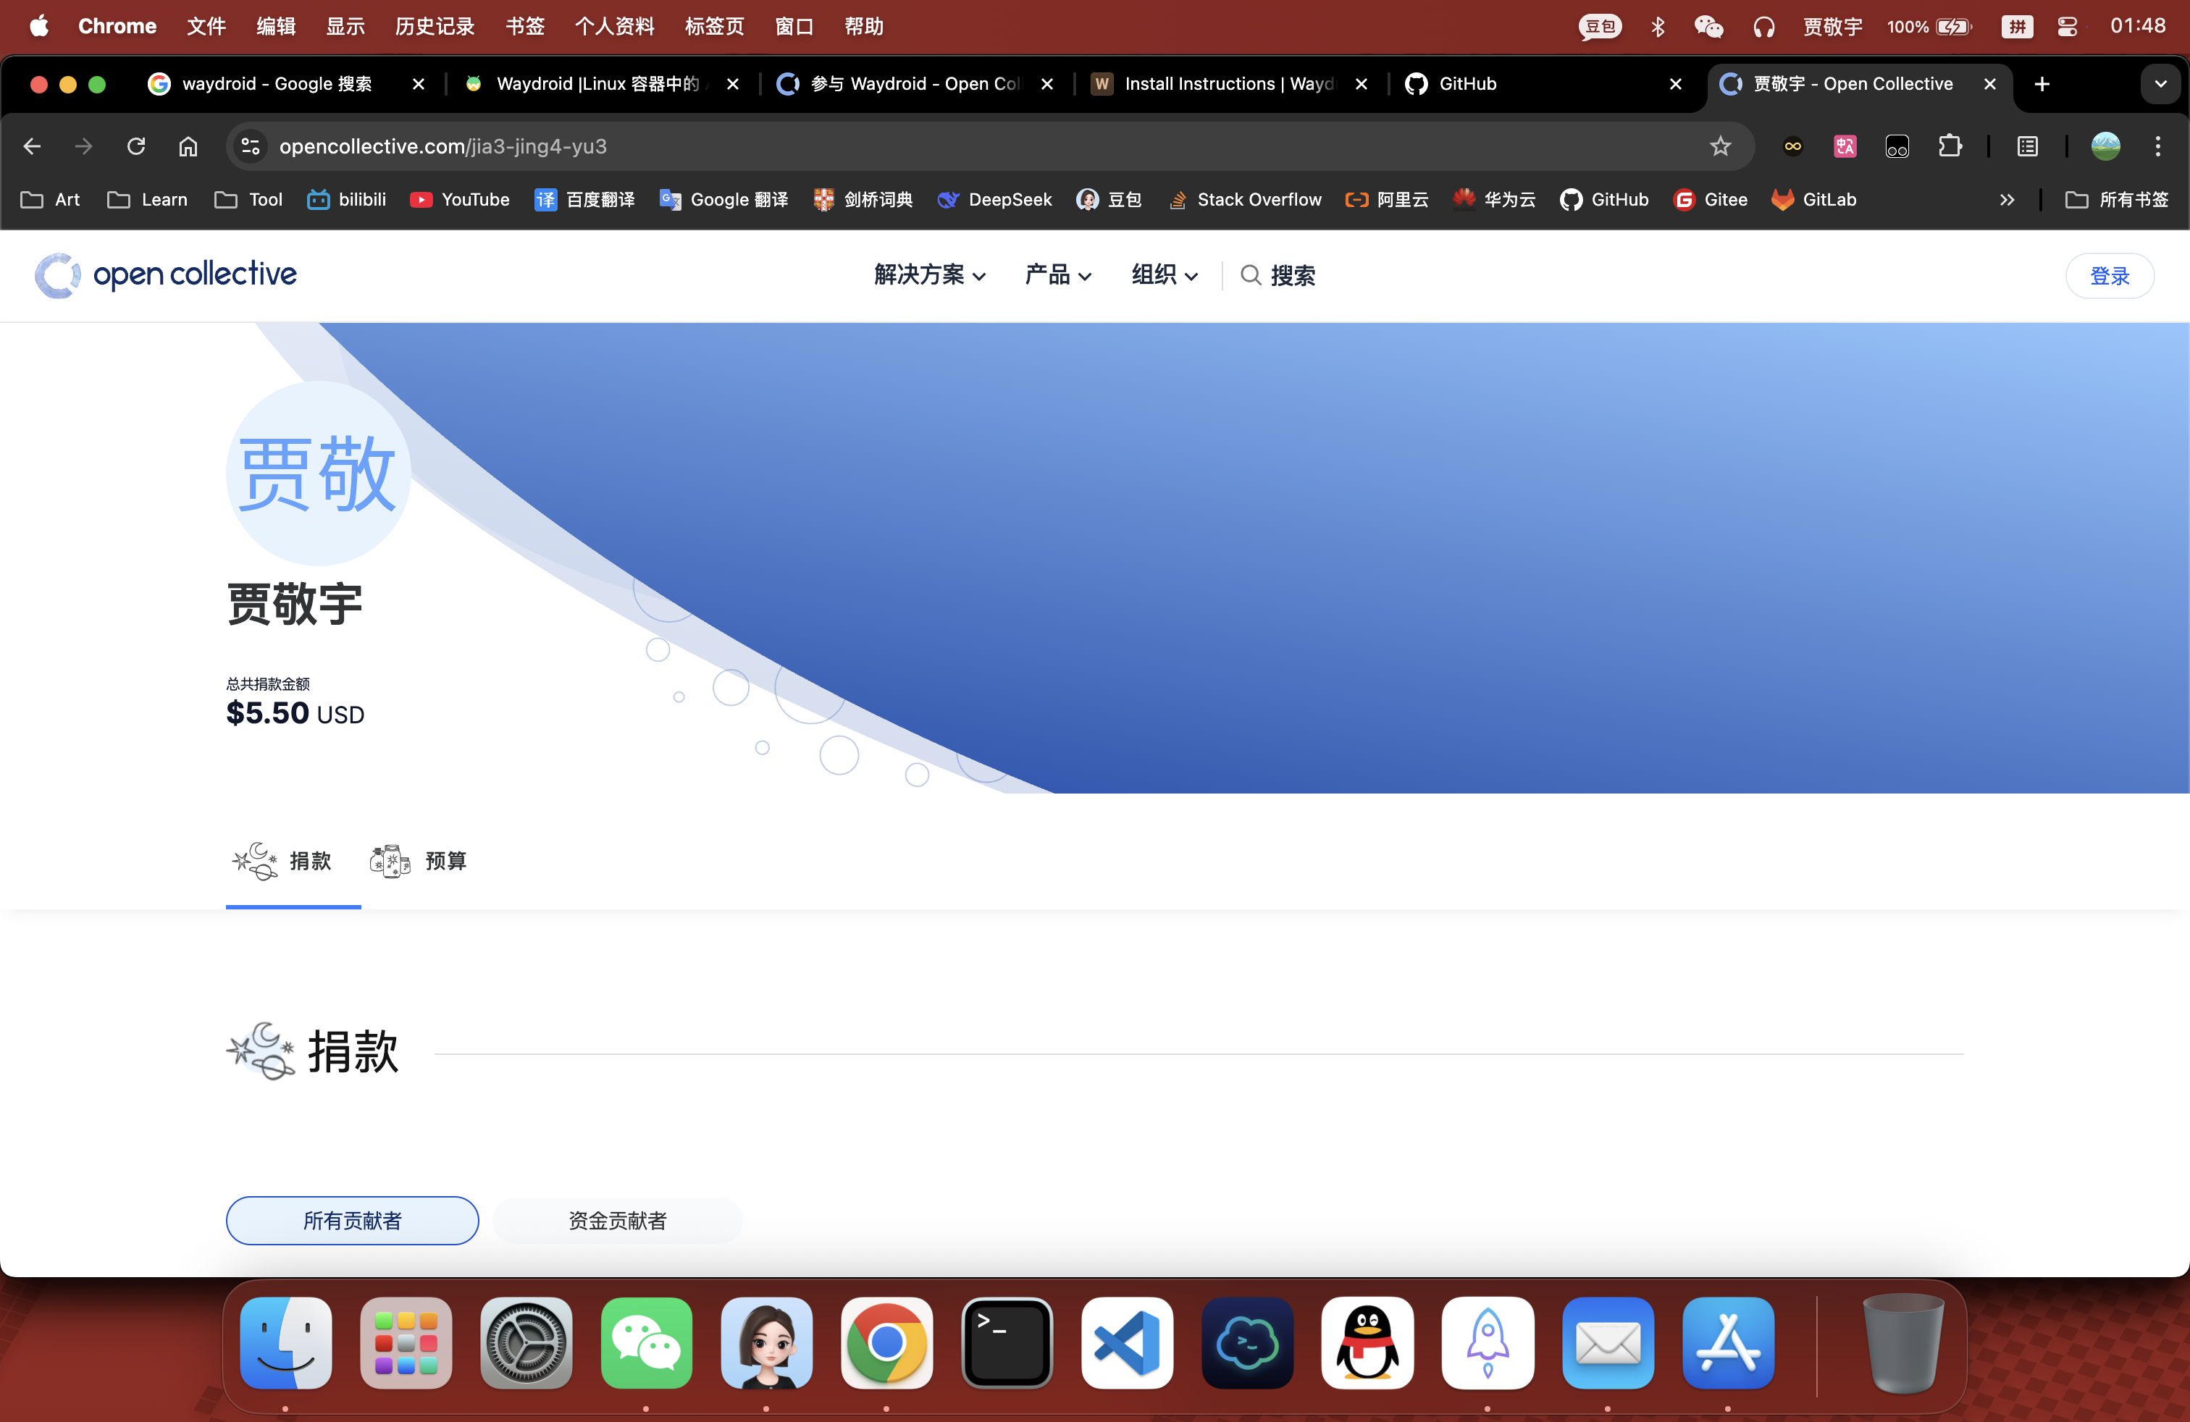Open the 历史记录 menu in menu bar
This screenshot has width=2190, height=1422.
coord(435,26)
